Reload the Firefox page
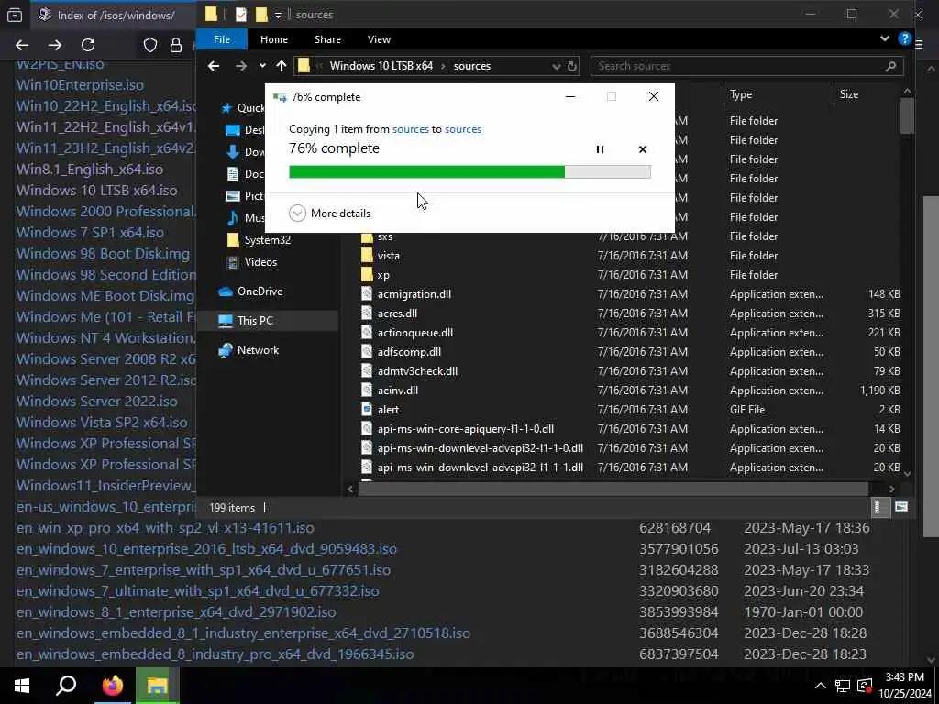Viewport: 939px width, 704px height. click(x=88, y=45)
